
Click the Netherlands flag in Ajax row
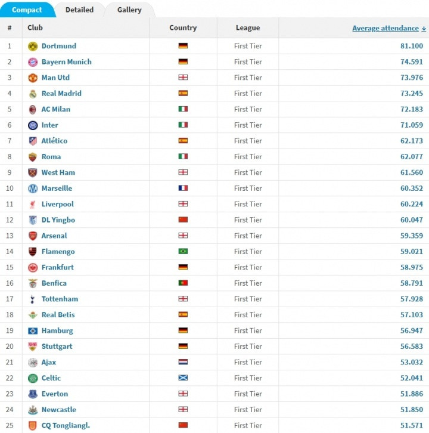click(x=183, y=362)
